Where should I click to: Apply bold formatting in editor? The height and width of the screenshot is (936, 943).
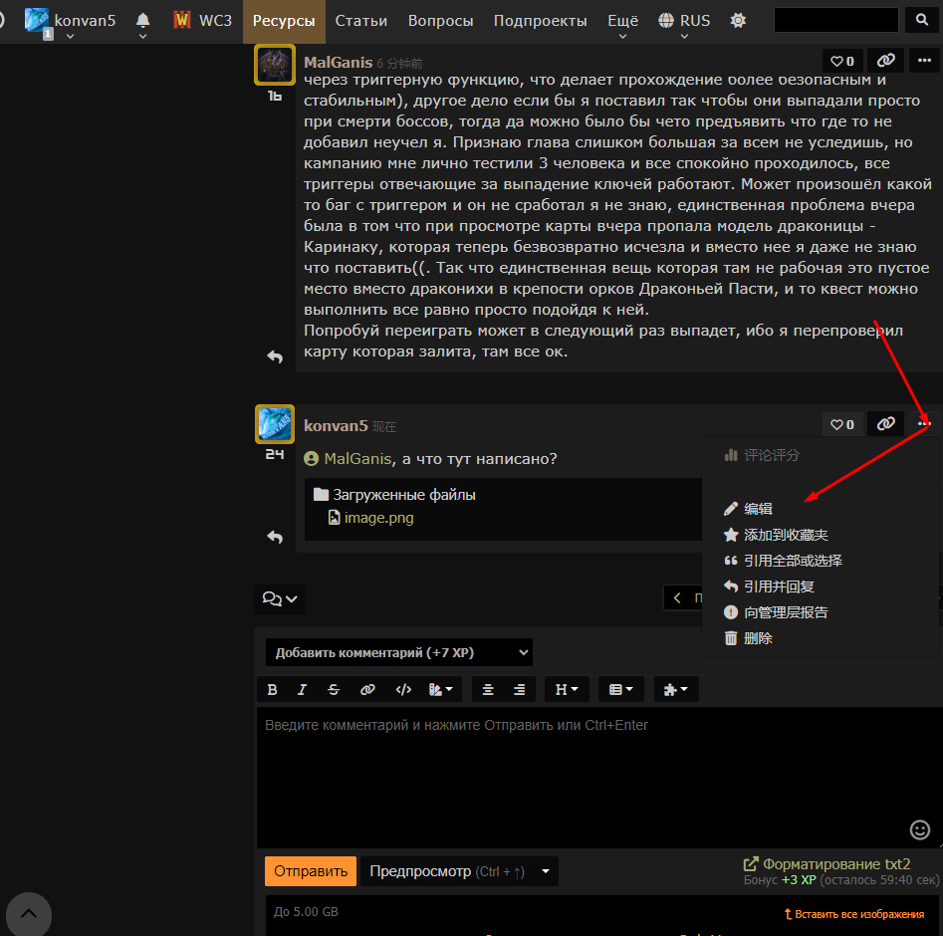(272, 689)
